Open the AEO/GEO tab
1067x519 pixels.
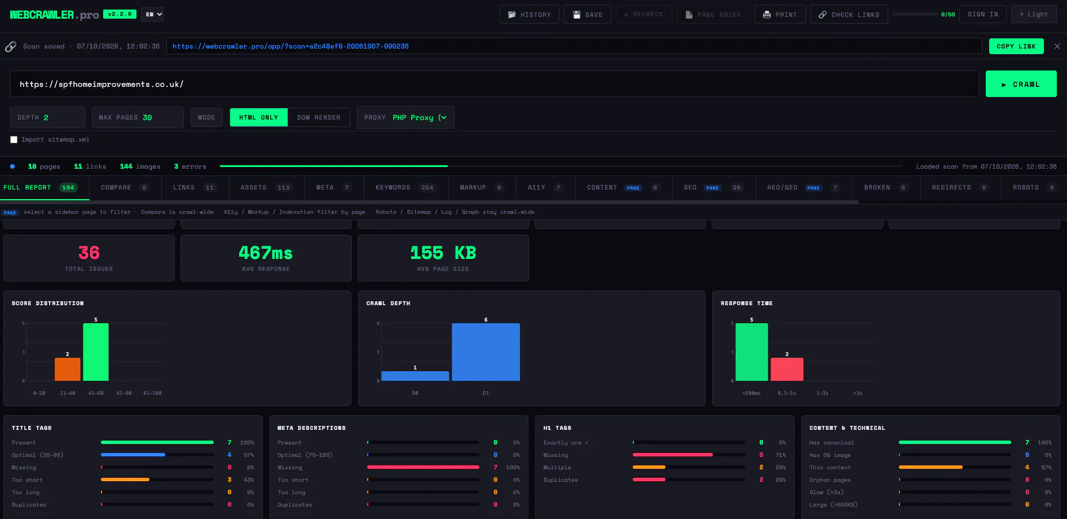[804, 188]
